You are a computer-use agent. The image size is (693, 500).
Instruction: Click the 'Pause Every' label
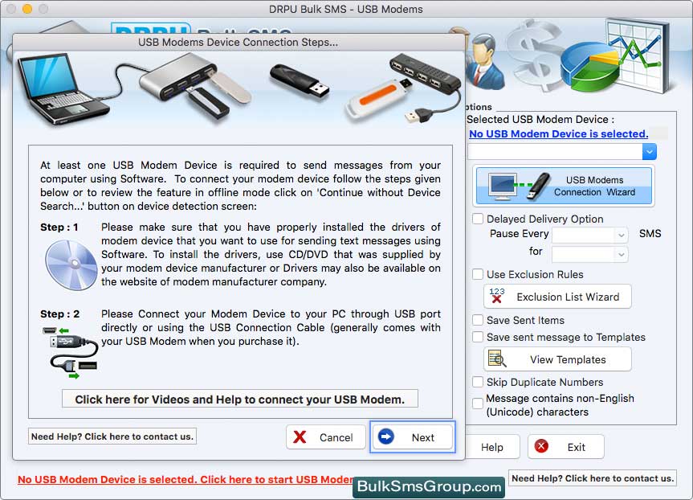pos(520,234)
